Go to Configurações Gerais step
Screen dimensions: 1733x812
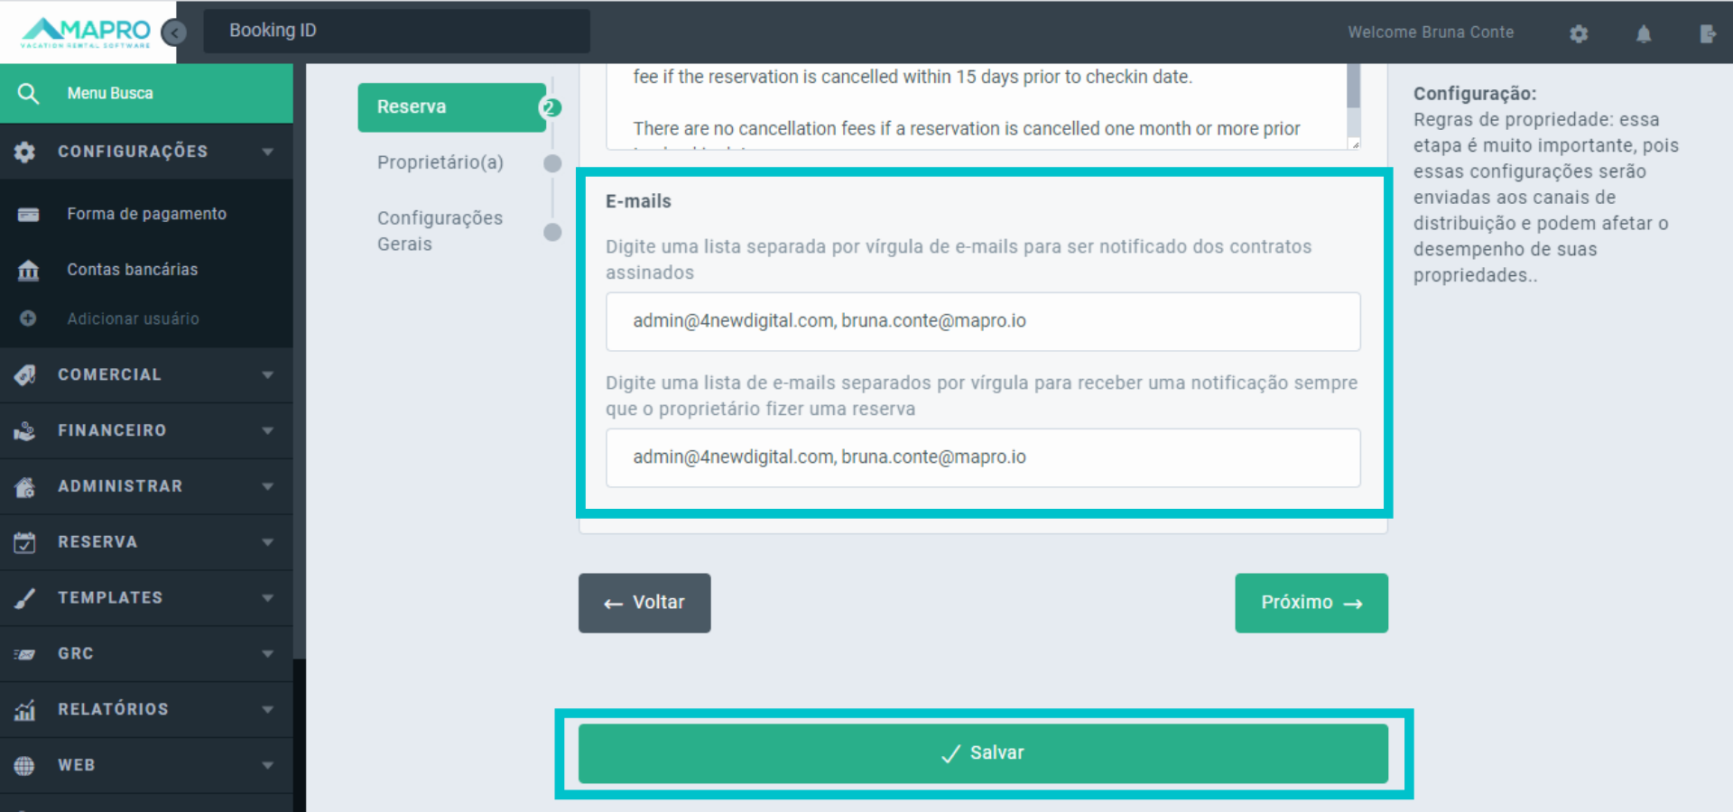440,231
